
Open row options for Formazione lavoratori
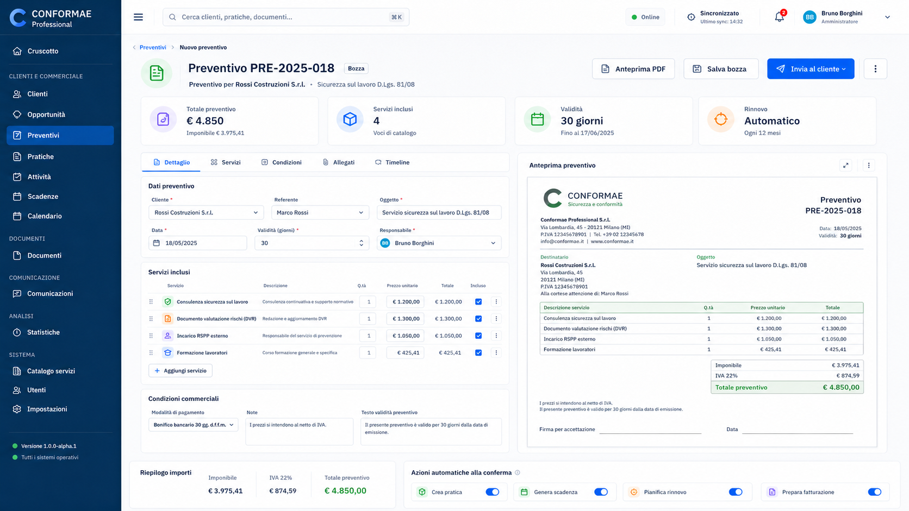[496, 353]
